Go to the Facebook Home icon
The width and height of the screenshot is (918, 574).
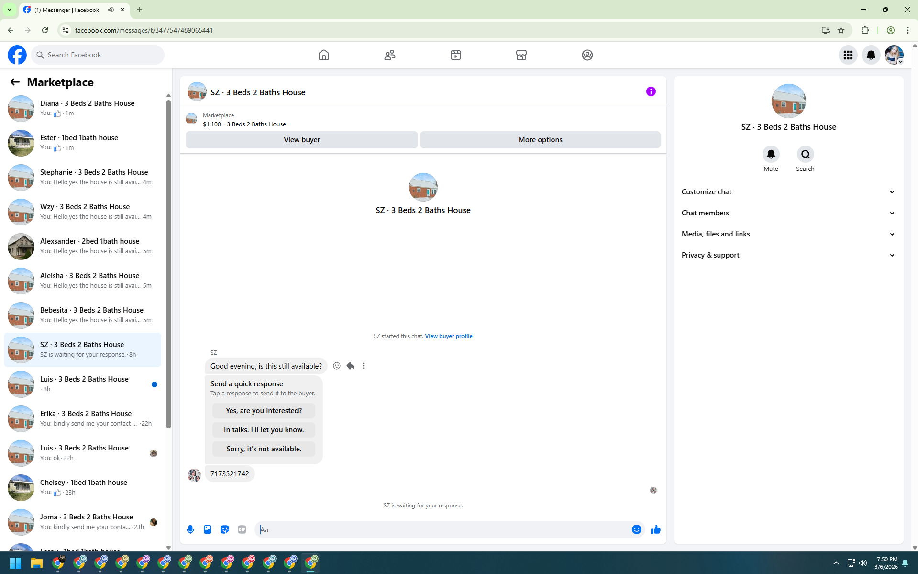coord(324,55)
